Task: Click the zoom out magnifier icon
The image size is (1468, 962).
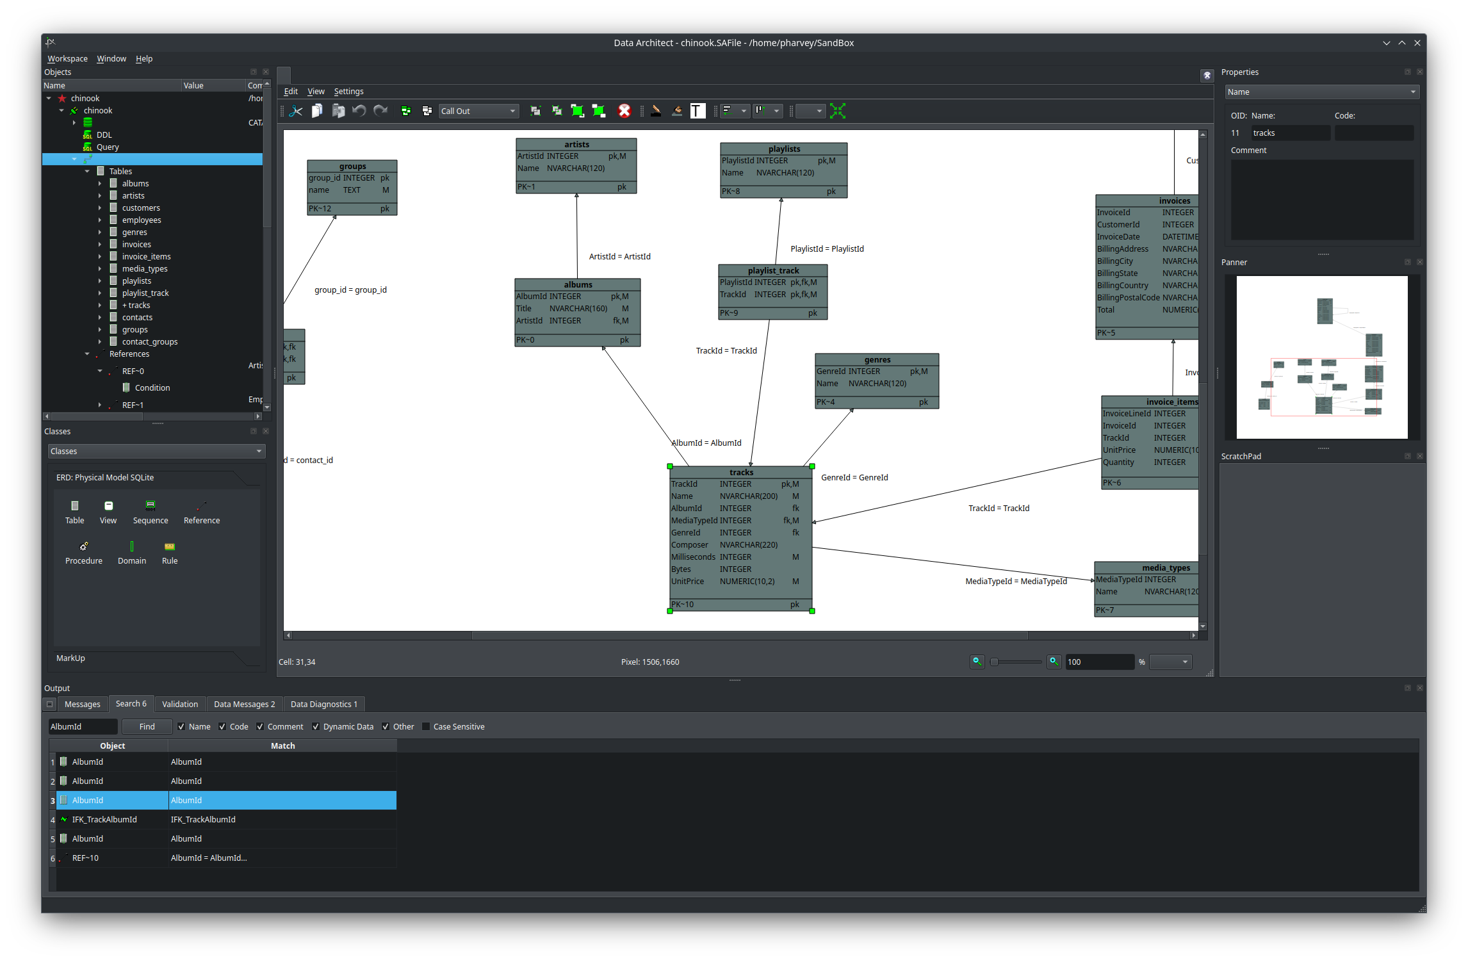Action: pyautogui.click(x=976, y=662)
